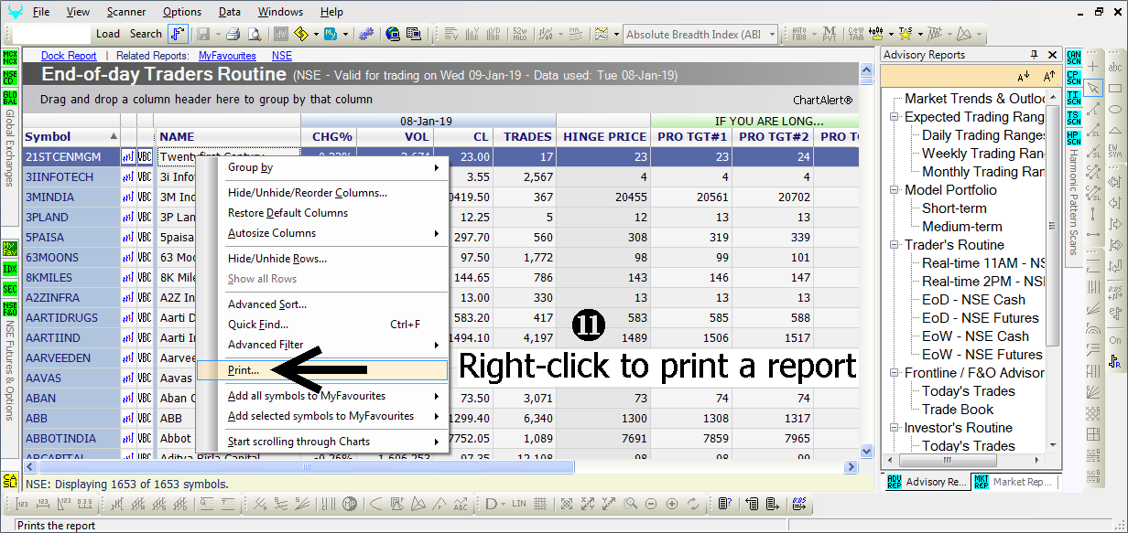Click the greyed-out save diskette icon
The image size is (1128, 533).
coord(202,34)
